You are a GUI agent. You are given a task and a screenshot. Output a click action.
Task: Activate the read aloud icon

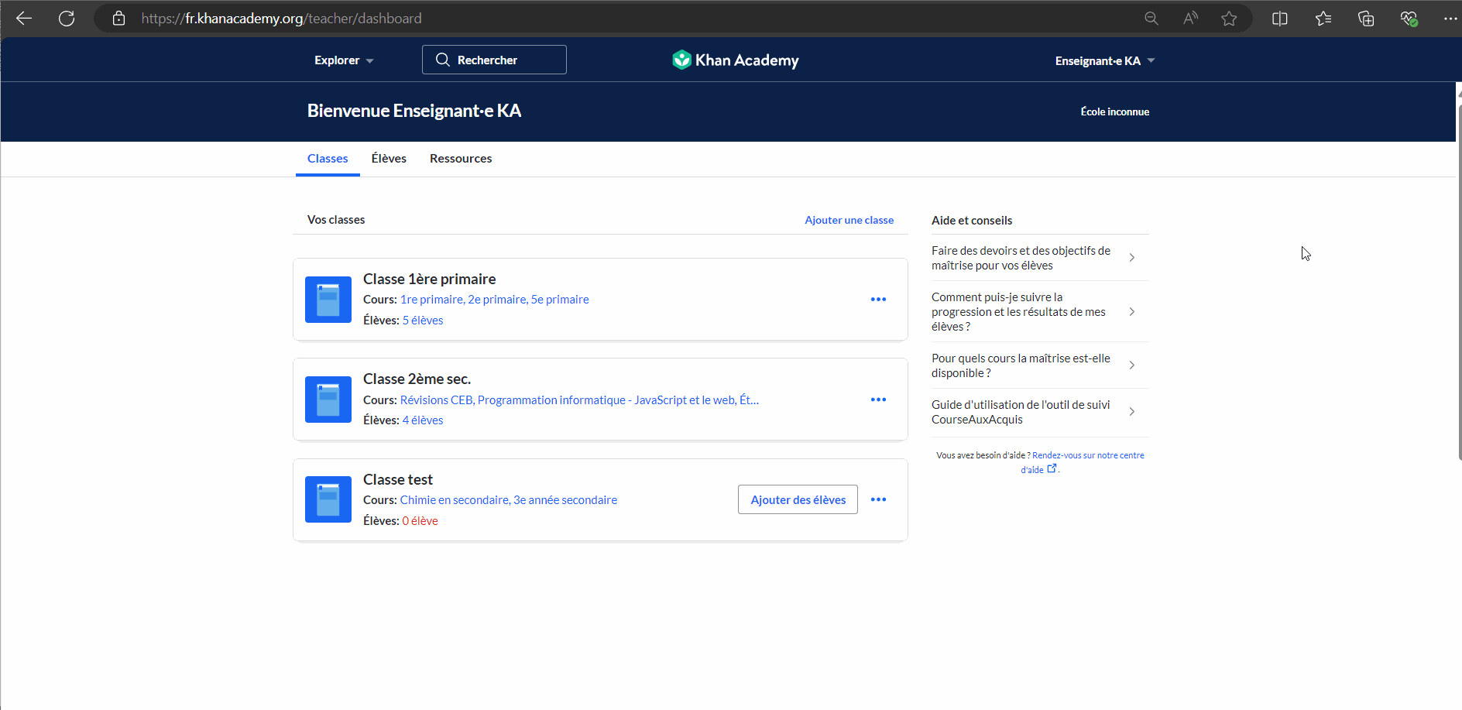tap(1190, 19)
